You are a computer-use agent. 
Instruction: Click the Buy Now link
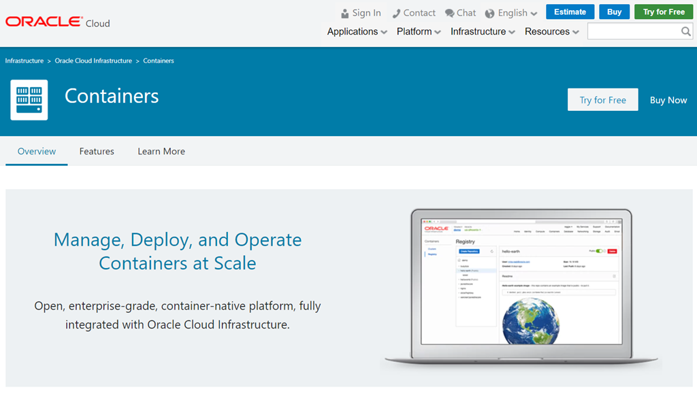pyautogui.click(x=668, y=100)
